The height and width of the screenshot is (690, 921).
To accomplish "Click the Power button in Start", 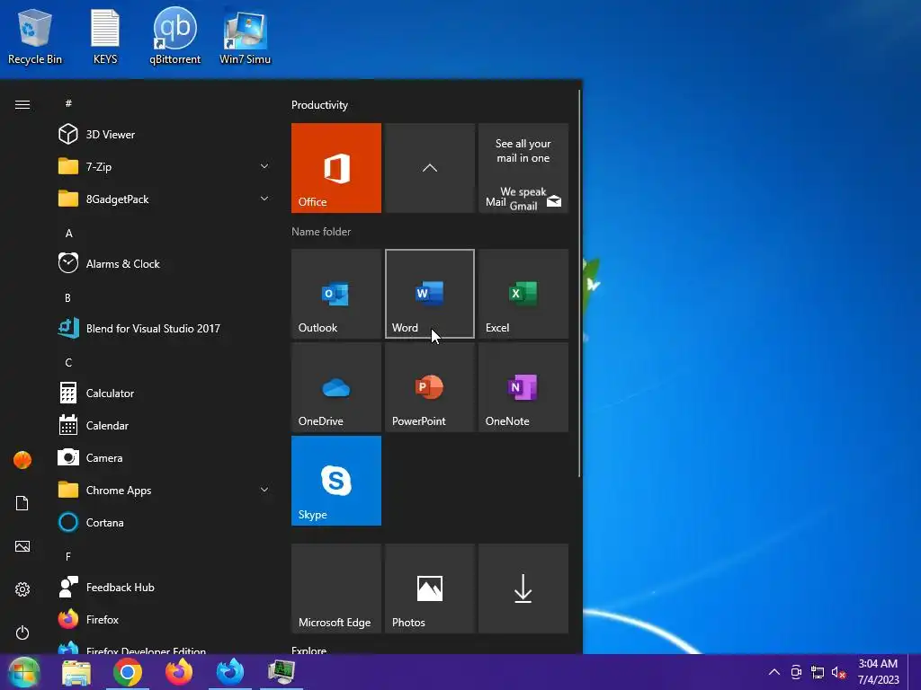I will [x=22, y=632].
